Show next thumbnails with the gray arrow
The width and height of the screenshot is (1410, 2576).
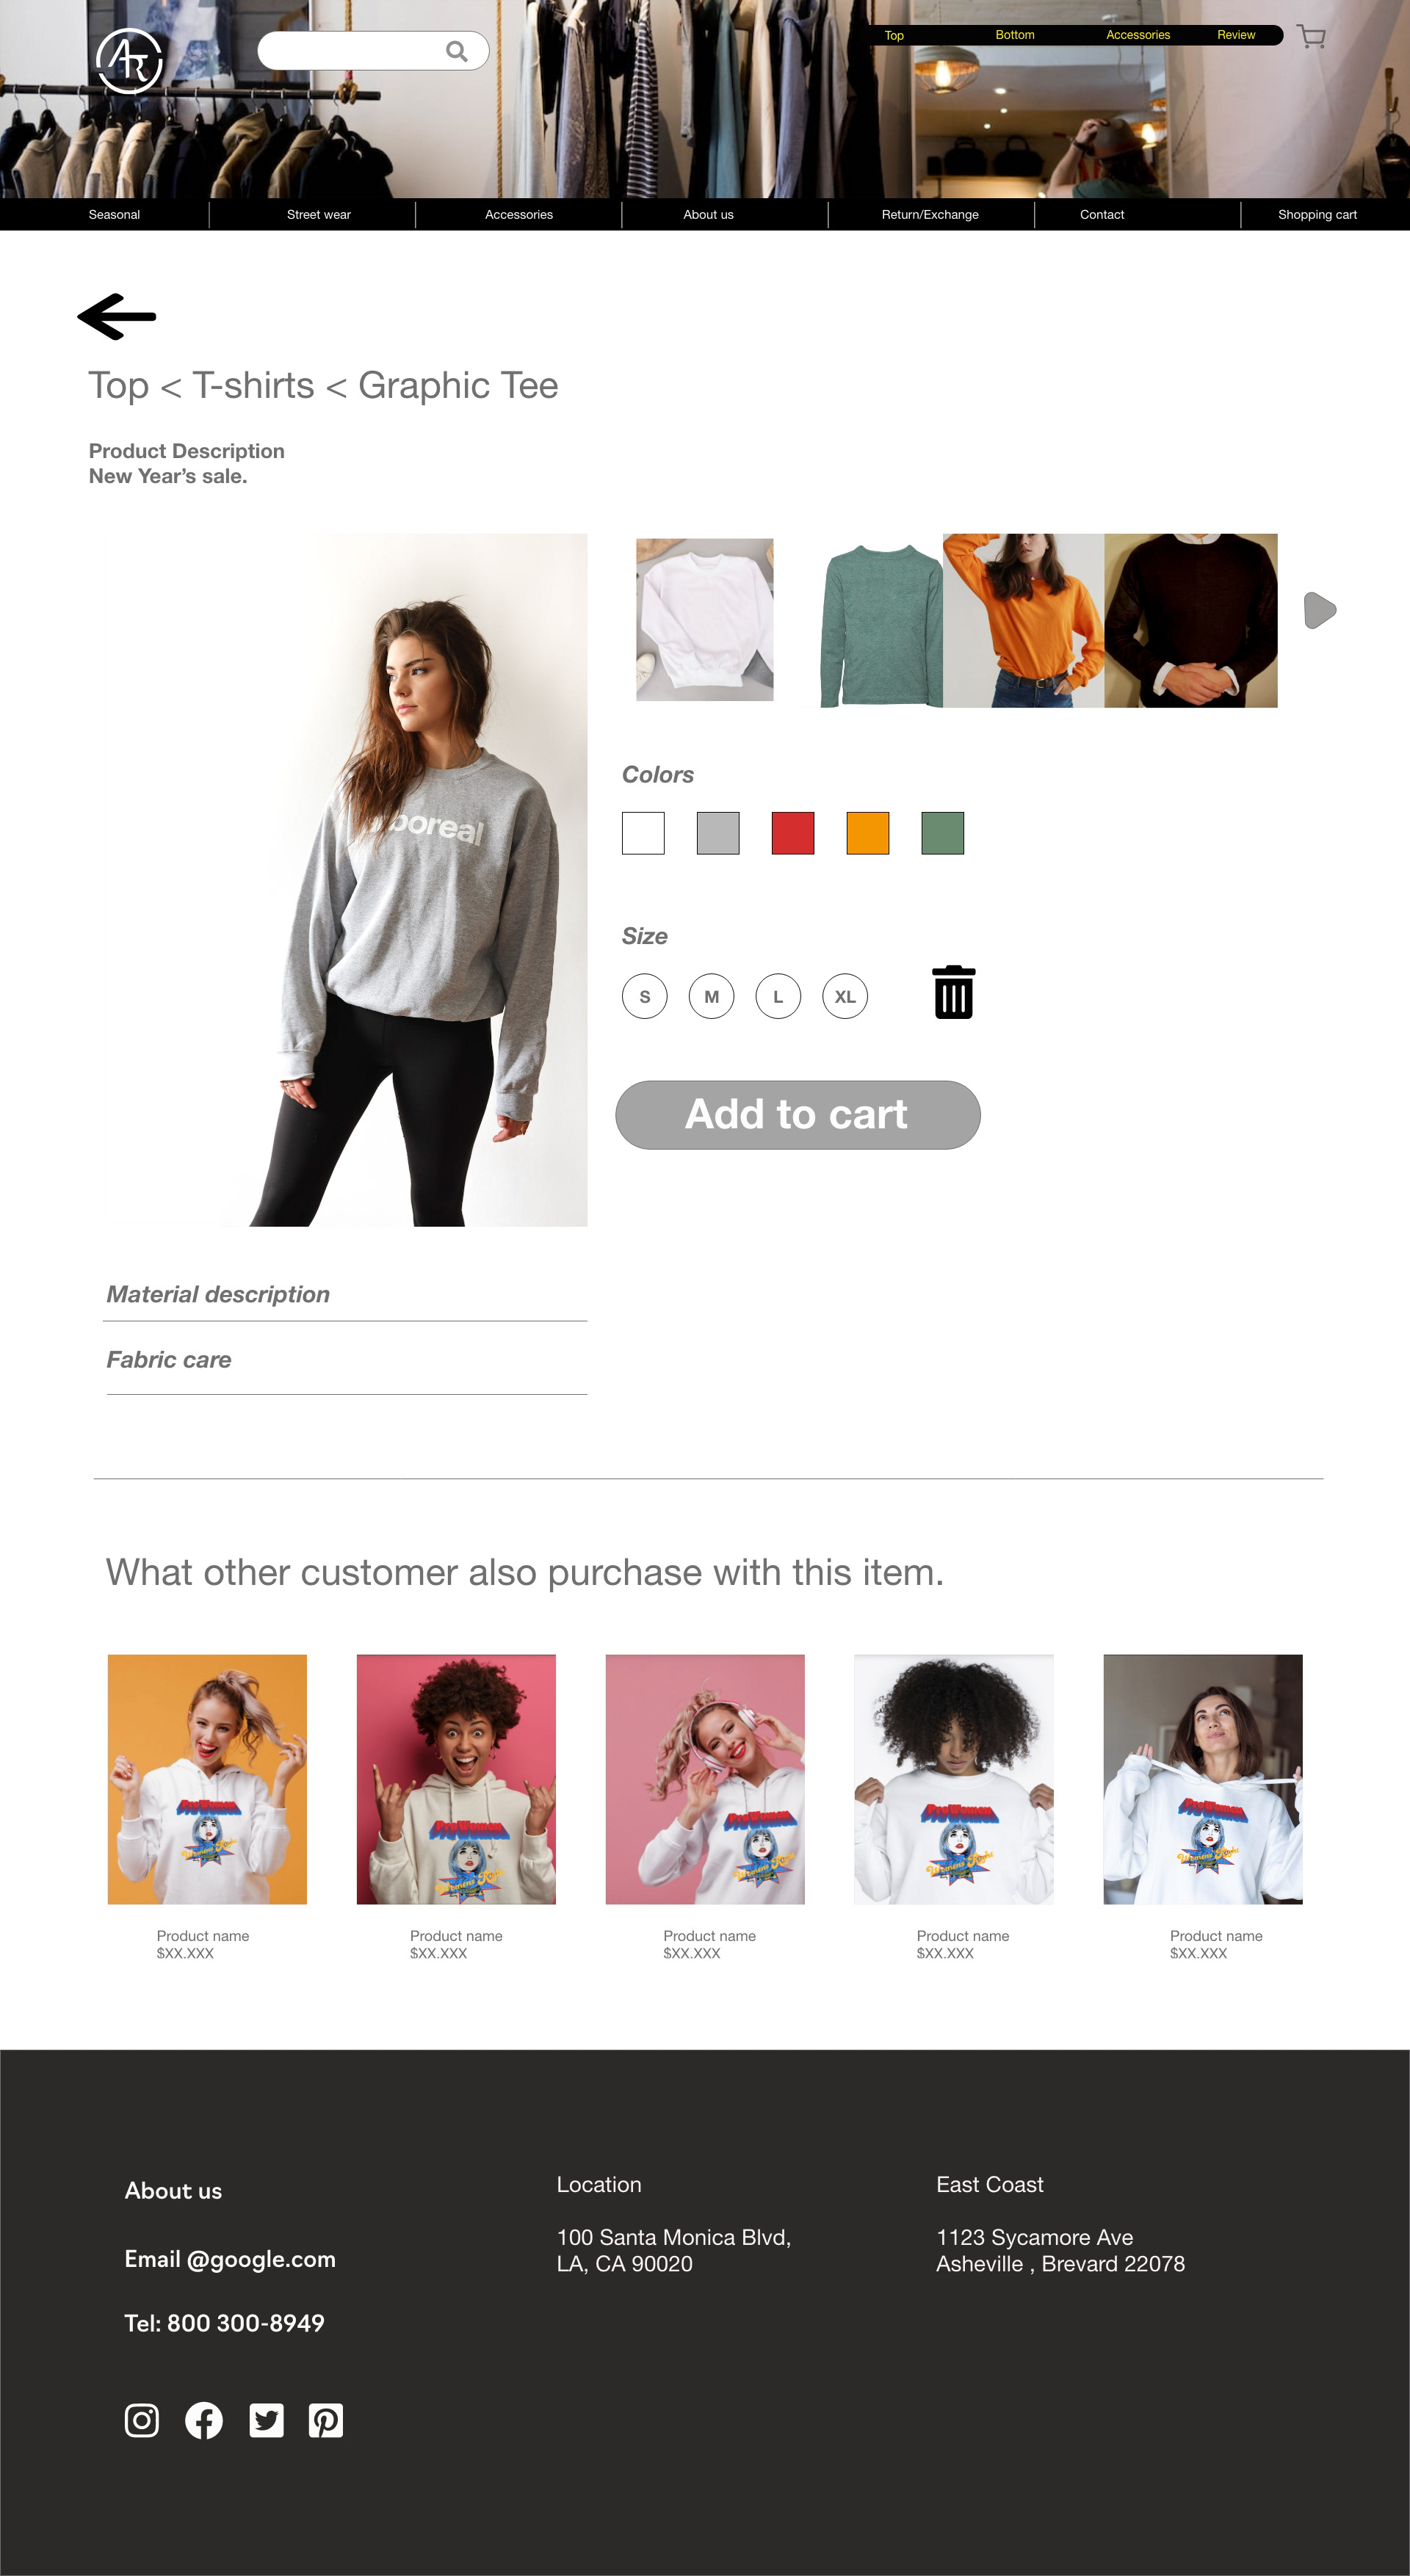pyautogui.click(x=1320, y=610)
